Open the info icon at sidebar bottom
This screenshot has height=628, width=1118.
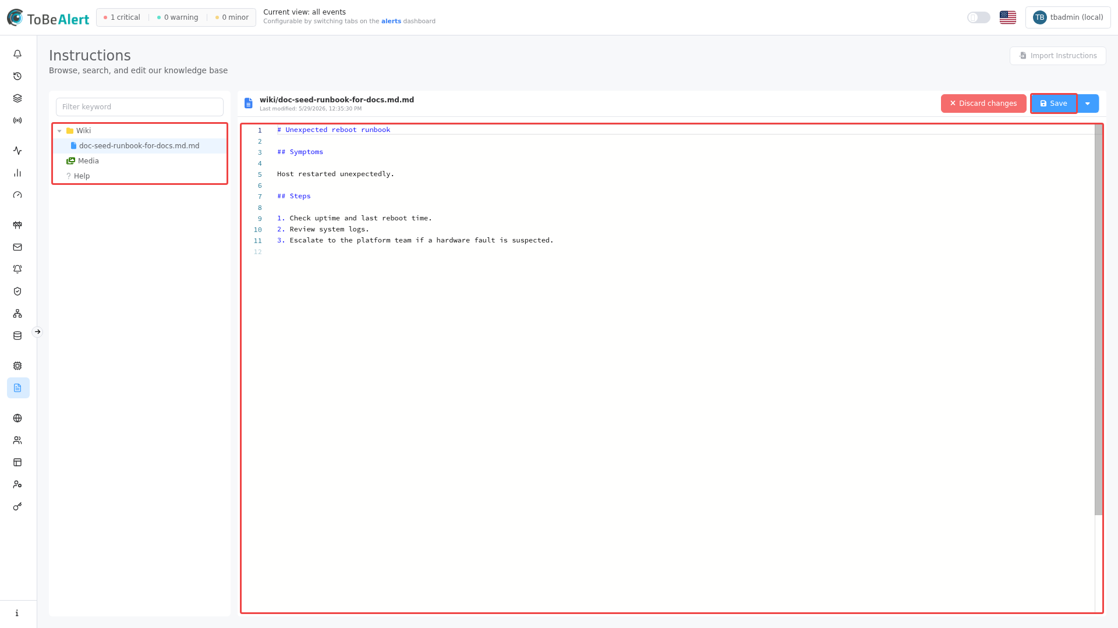(17, 613)
